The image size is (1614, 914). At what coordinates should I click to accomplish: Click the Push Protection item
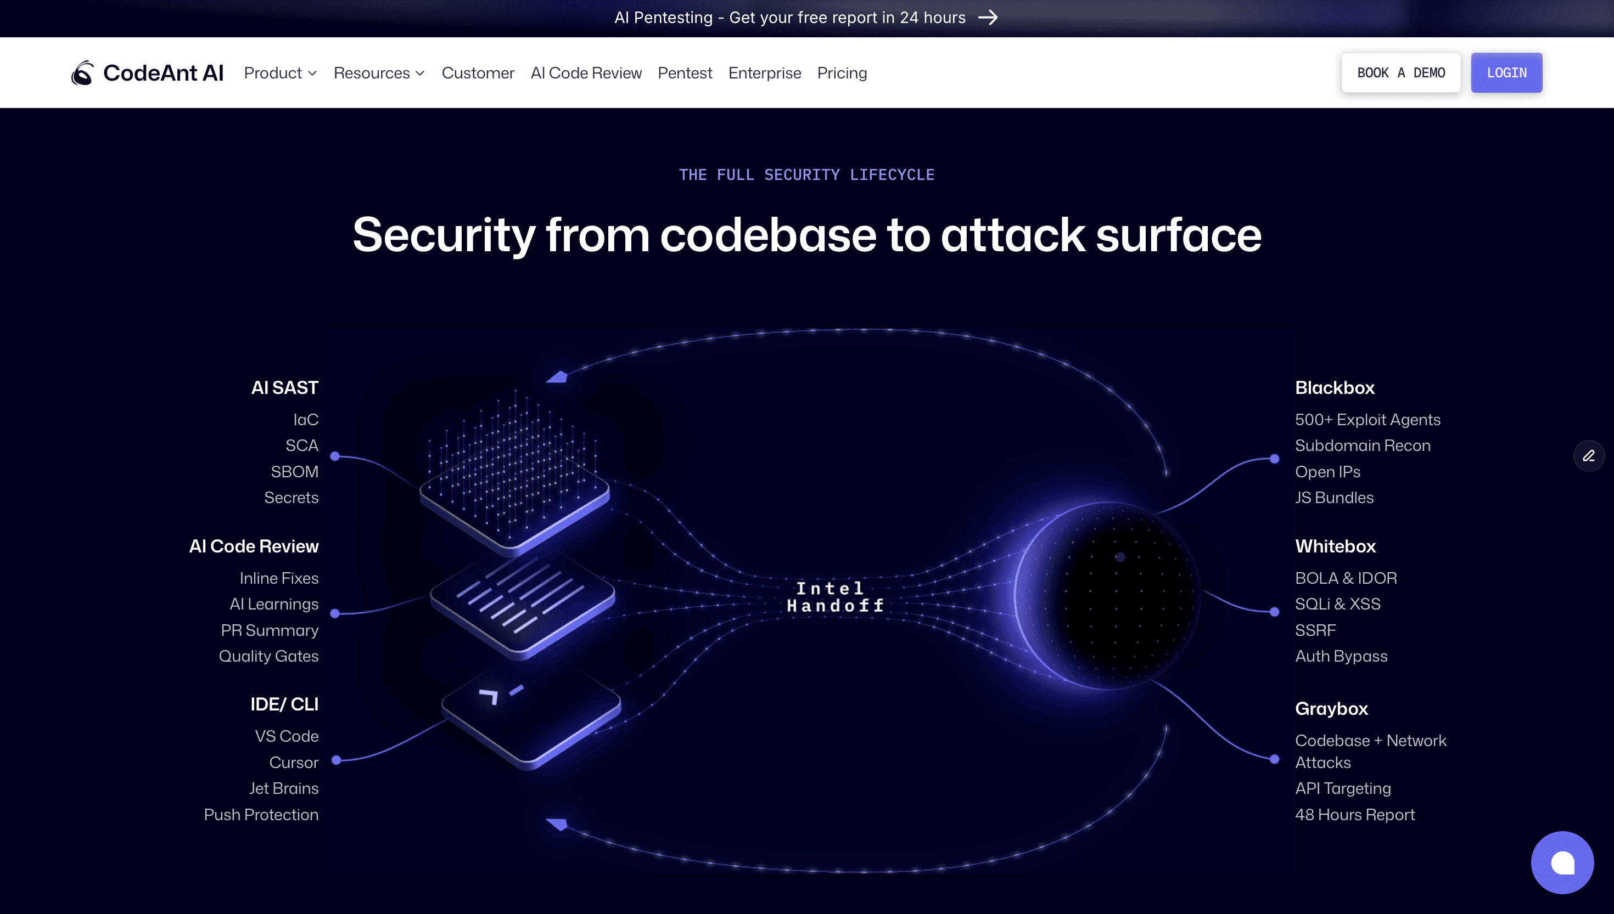[x=261, y=814]
